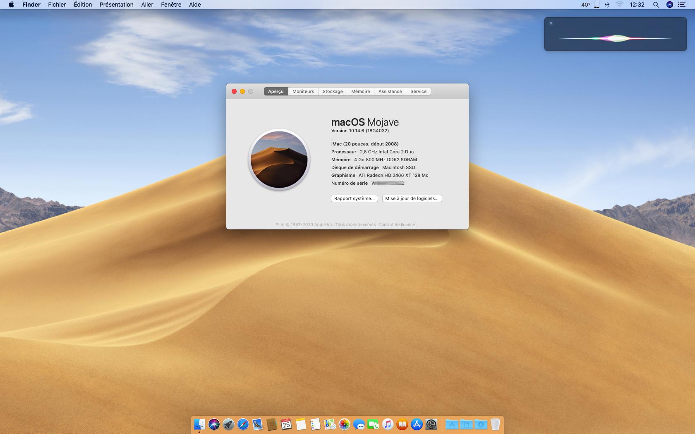
Task: Click 'Graphisme ATI Radeon HD 2400 XT' line
Action: [380, 175]
